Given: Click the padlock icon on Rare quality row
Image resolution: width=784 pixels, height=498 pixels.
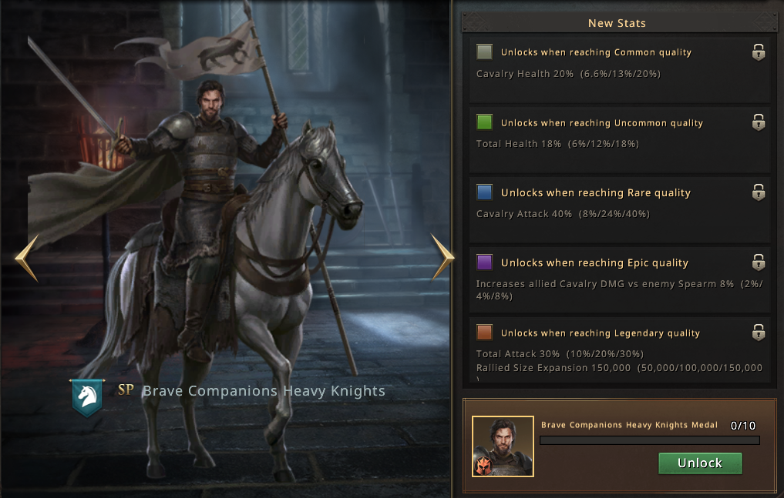Looking at the screenshot, I should (x=759, y=192).
